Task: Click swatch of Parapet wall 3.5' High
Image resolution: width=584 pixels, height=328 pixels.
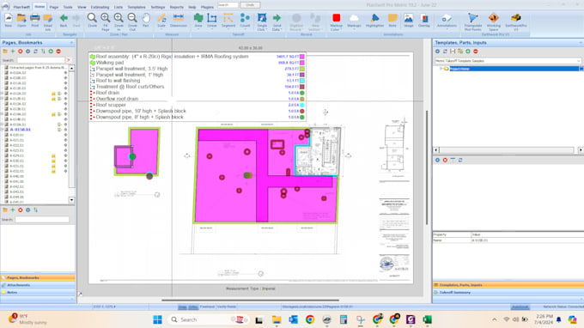Action: pos(302,69)
